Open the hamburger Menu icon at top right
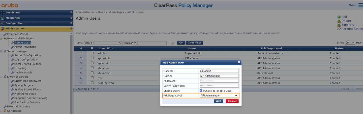The height and width of the screenshot is (114, 363). 360,5
